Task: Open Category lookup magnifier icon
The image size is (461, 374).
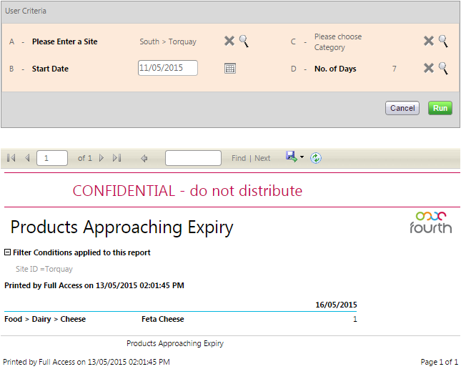Action: (443, 41)
